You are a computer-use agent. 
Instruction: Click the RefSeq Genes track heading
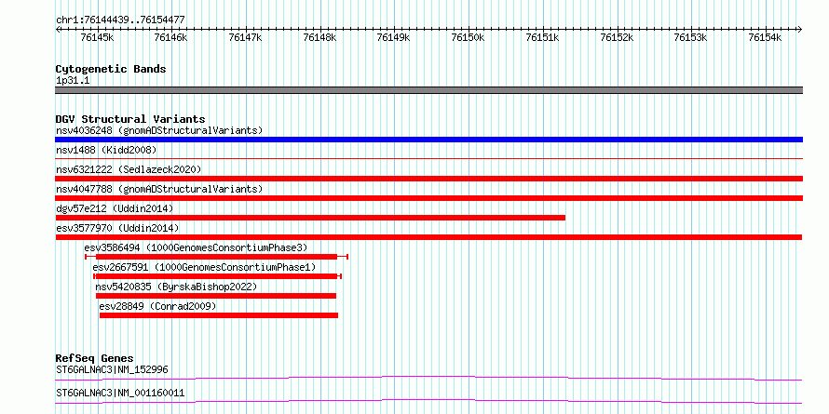click(95, 358)
